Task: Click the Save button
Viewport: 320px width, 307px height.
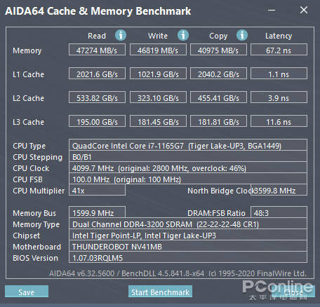Action: coord(27,292)
